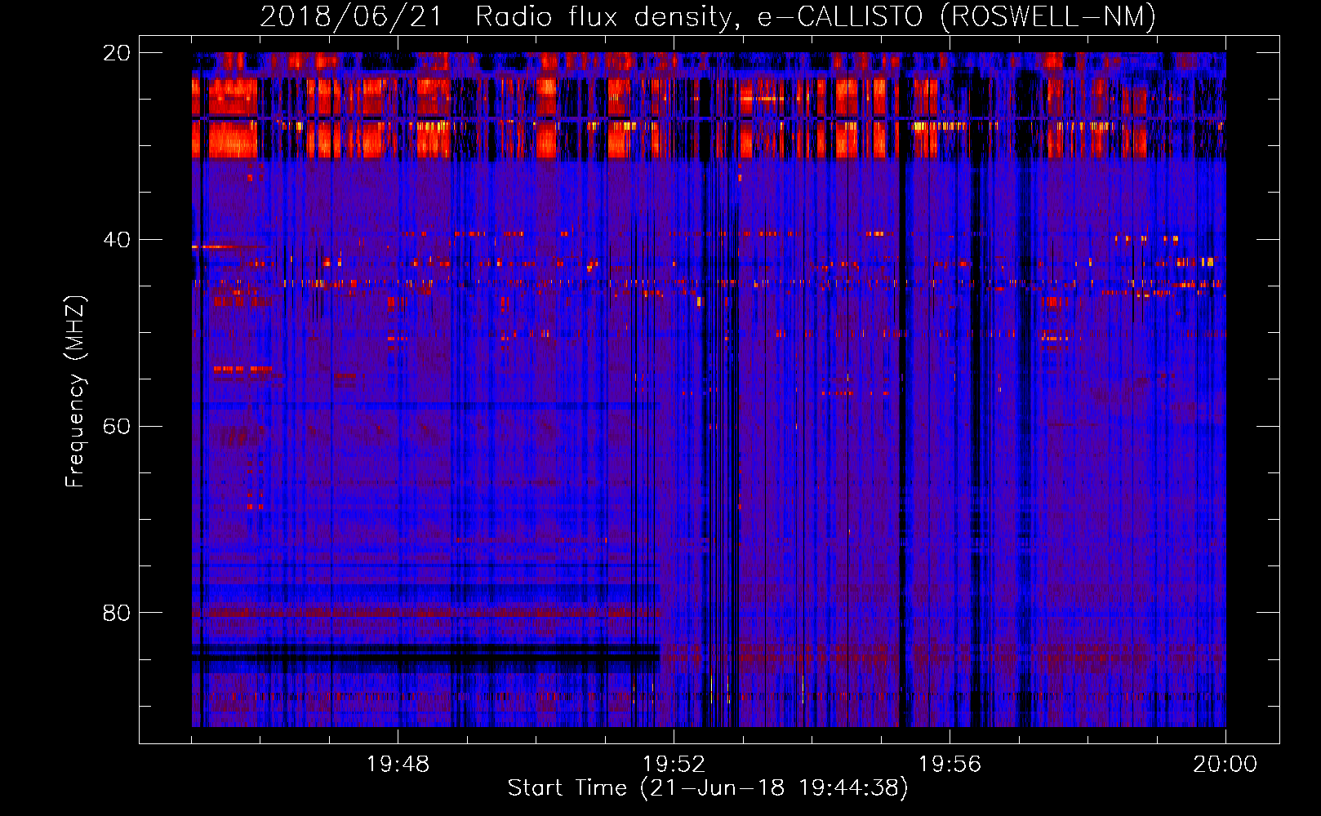Click the y-axis label 'Frequency (MHZ)'
Image resolution: width=1321 pixels, height=816 pixels.
click(x=75, y=392)
